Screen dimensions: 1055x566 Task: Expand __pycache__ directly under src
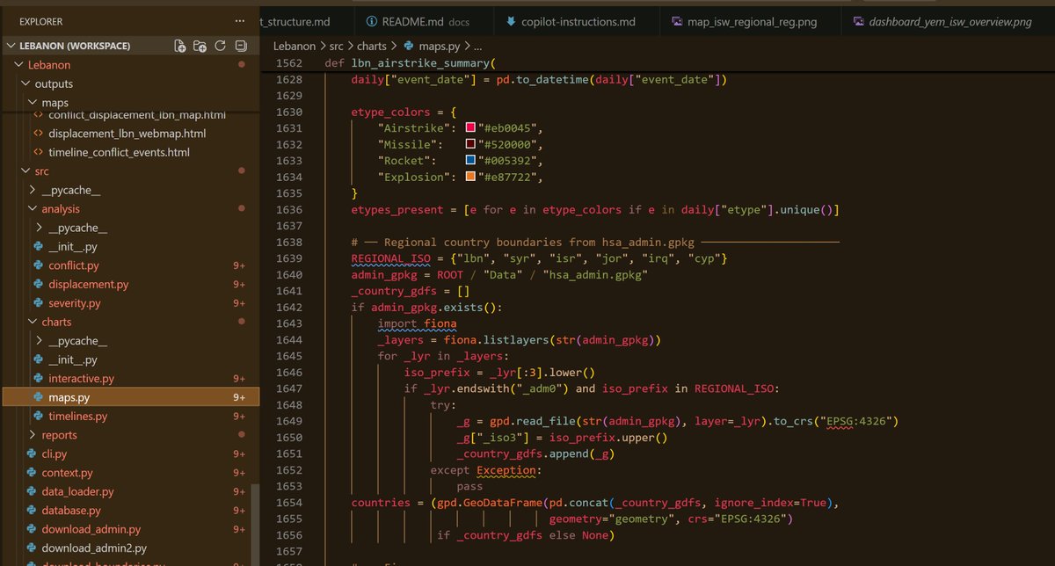pyautogui.click(x=33, y=190)
